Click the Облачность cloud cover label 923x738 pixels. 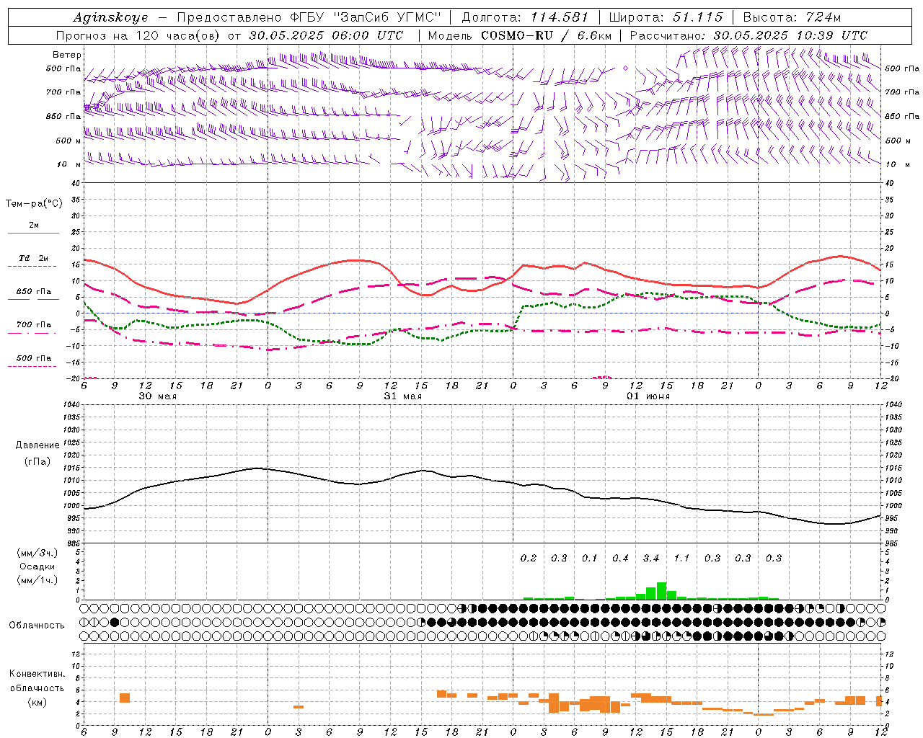click(37, 625)
